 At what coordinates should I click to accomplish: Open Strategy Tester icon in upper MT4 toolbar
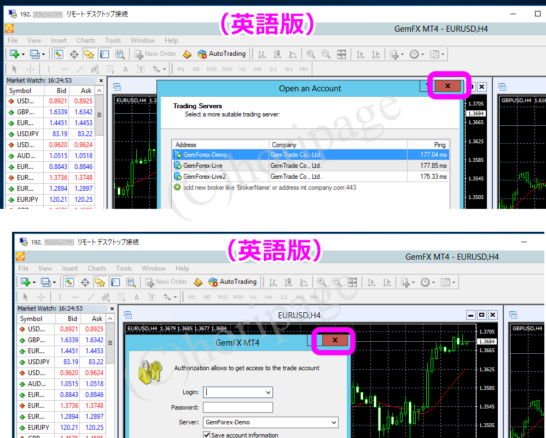click(x=120, y=54)
